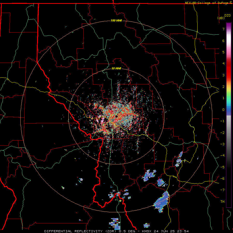Screen dimensions: 233x233
Task: Select the positive 3 scale value
Action: [223, 75]
